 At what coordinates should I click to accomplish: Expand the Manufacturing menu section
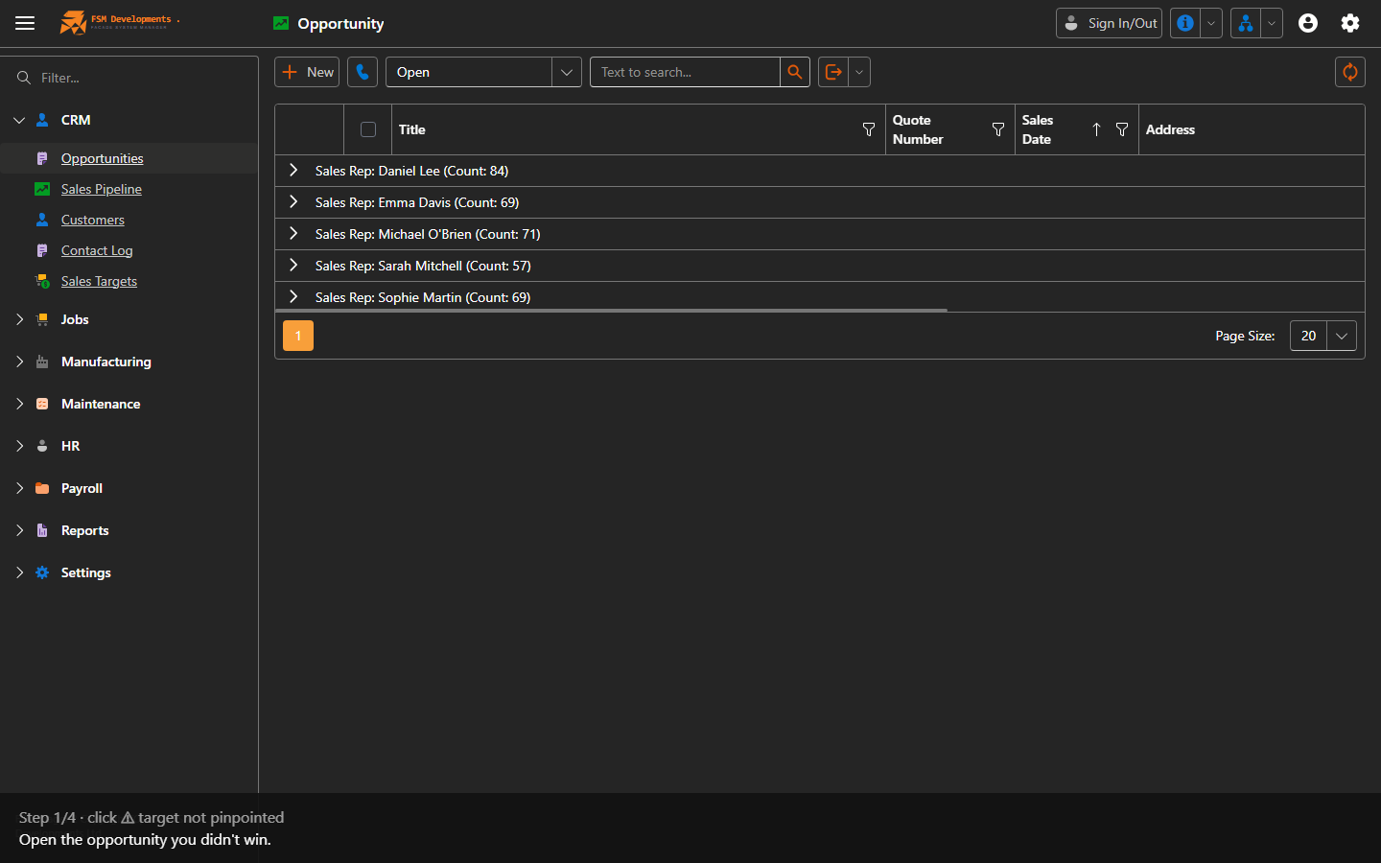(105, 362)
